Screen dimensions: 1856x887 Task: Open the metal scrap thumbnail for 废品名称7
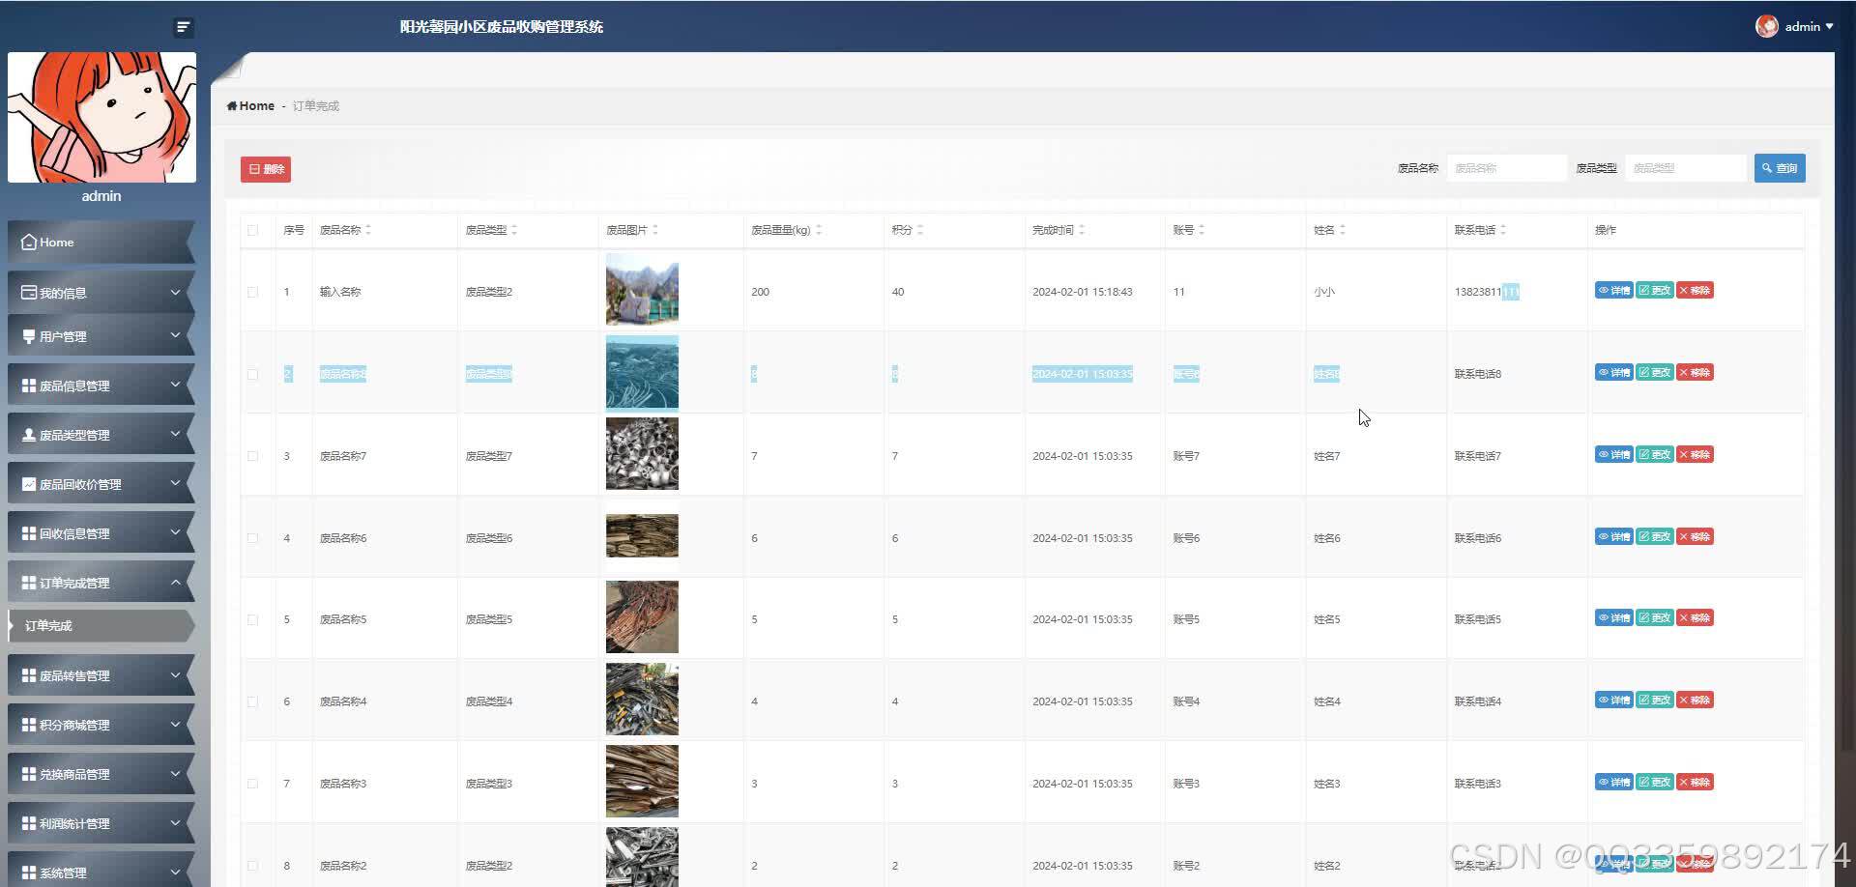642,454
